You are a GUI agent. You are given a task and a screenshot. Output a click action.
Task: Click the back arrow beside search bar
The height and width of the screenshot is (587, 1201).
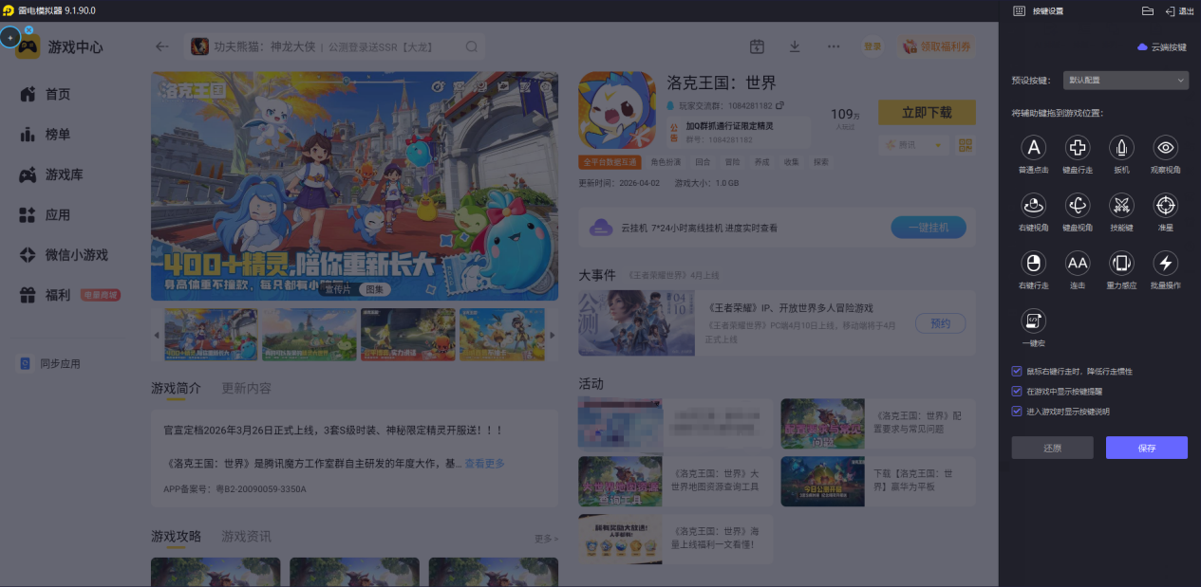coord(162,46)
